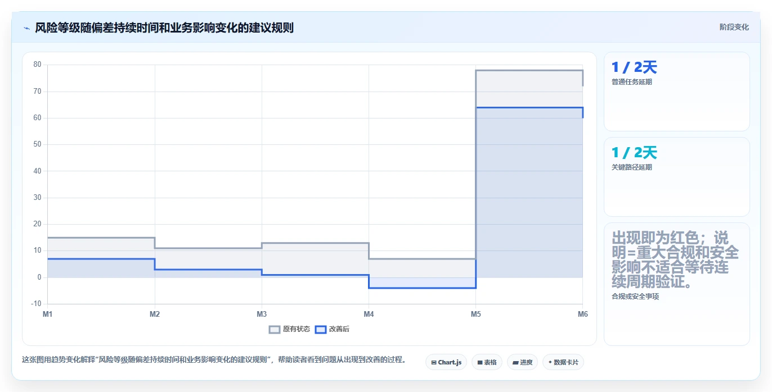Open the 关键路径延期 card
The width and height of the screenshot is (772, 392).
pos(676,177)
